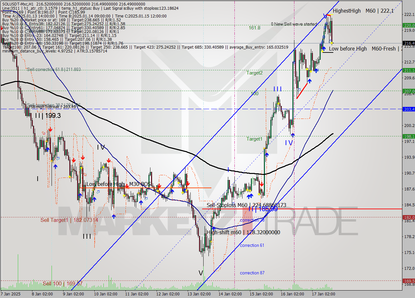Click the 'Sell Target1 | 182.07314' label

coord(69,220)
